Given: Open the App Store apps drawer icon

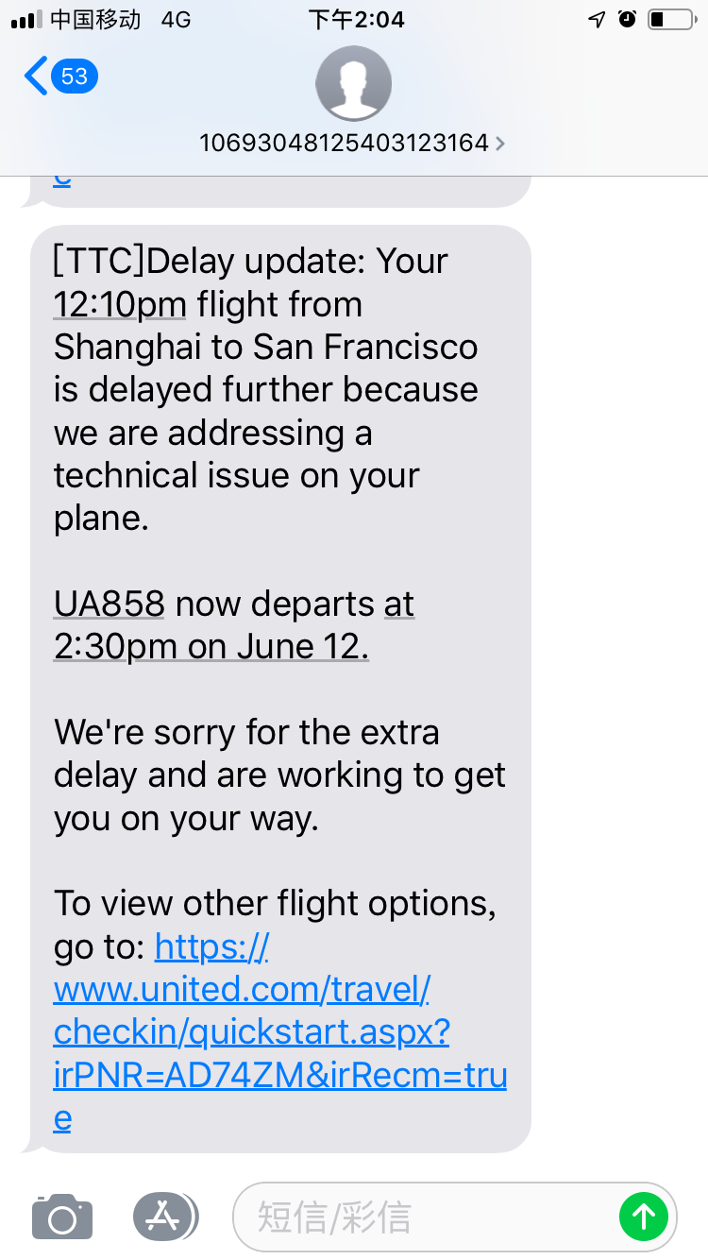Looking at the screenshot, I should click(165, 1217).
